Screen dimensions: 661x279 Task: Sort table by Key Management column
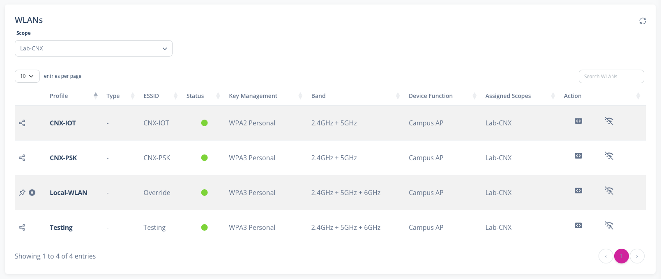click(253, 96)
